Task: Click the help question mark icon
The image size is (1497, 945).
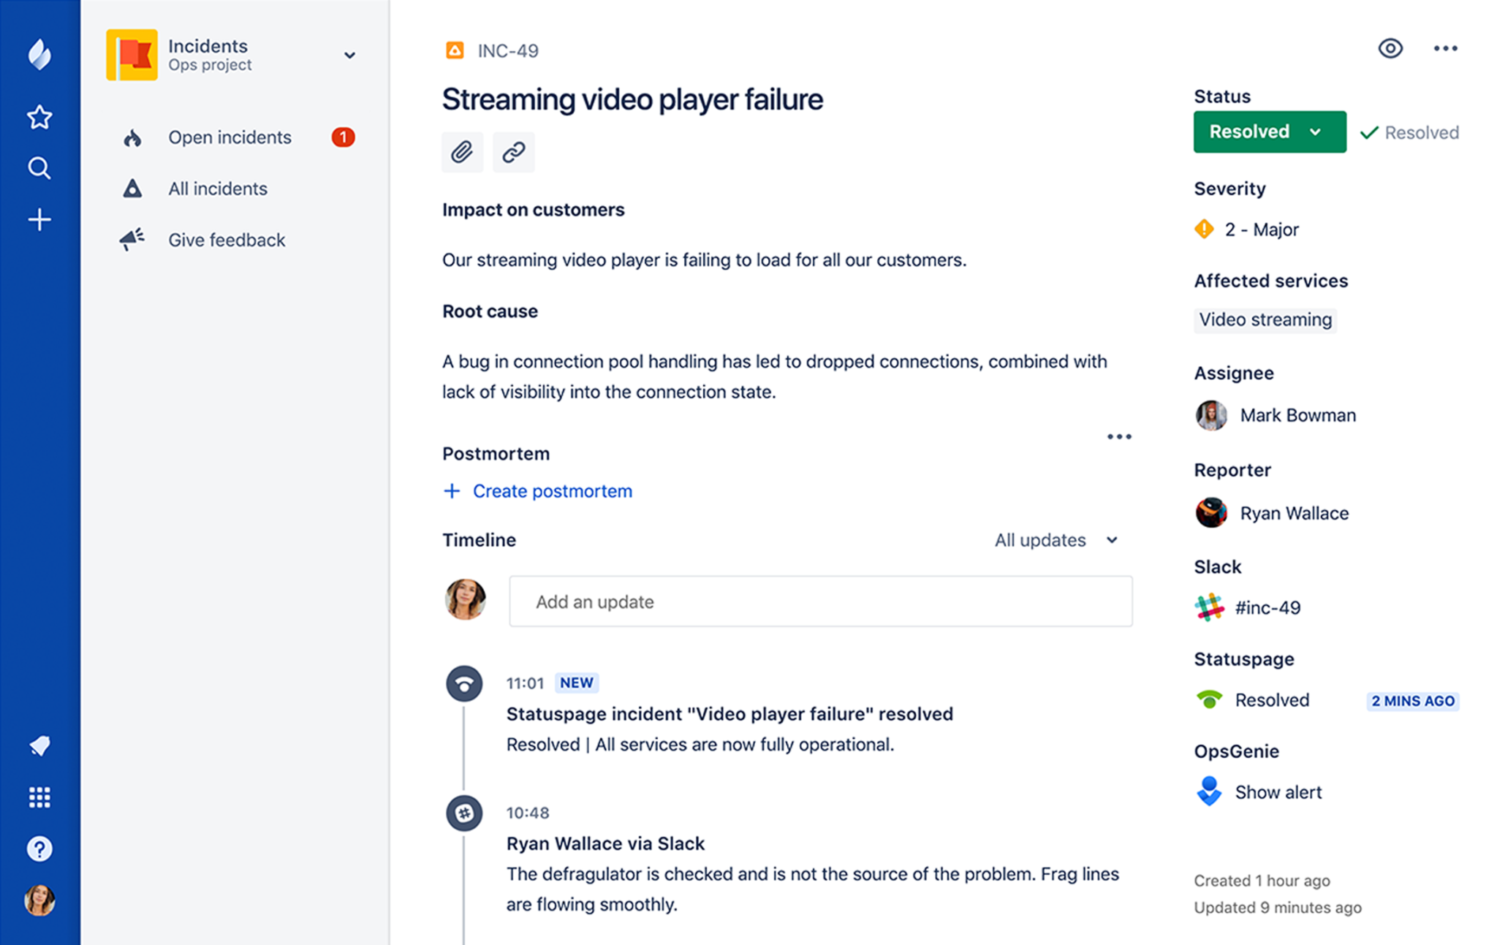Action: coord(39,849)
